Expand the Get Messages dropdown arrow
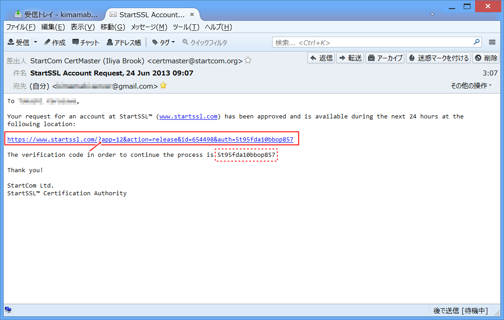The image size is (504, 320). [x=35, y=42]
